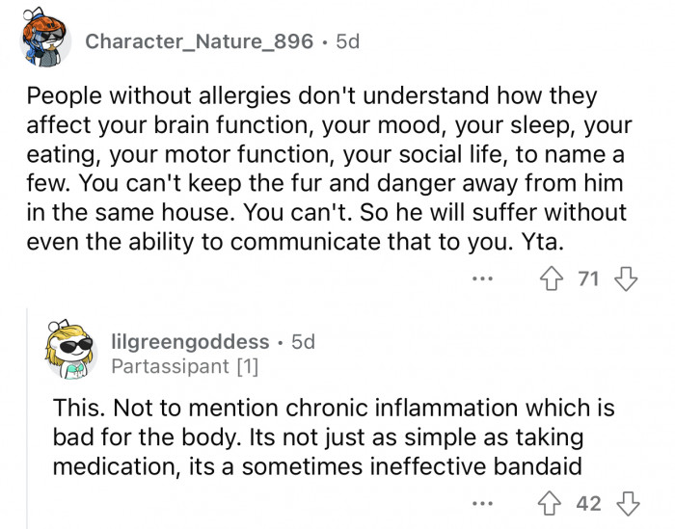Open Character_Nature_896's avatar
Screen dimensions: 675x529
pos(44,39)
